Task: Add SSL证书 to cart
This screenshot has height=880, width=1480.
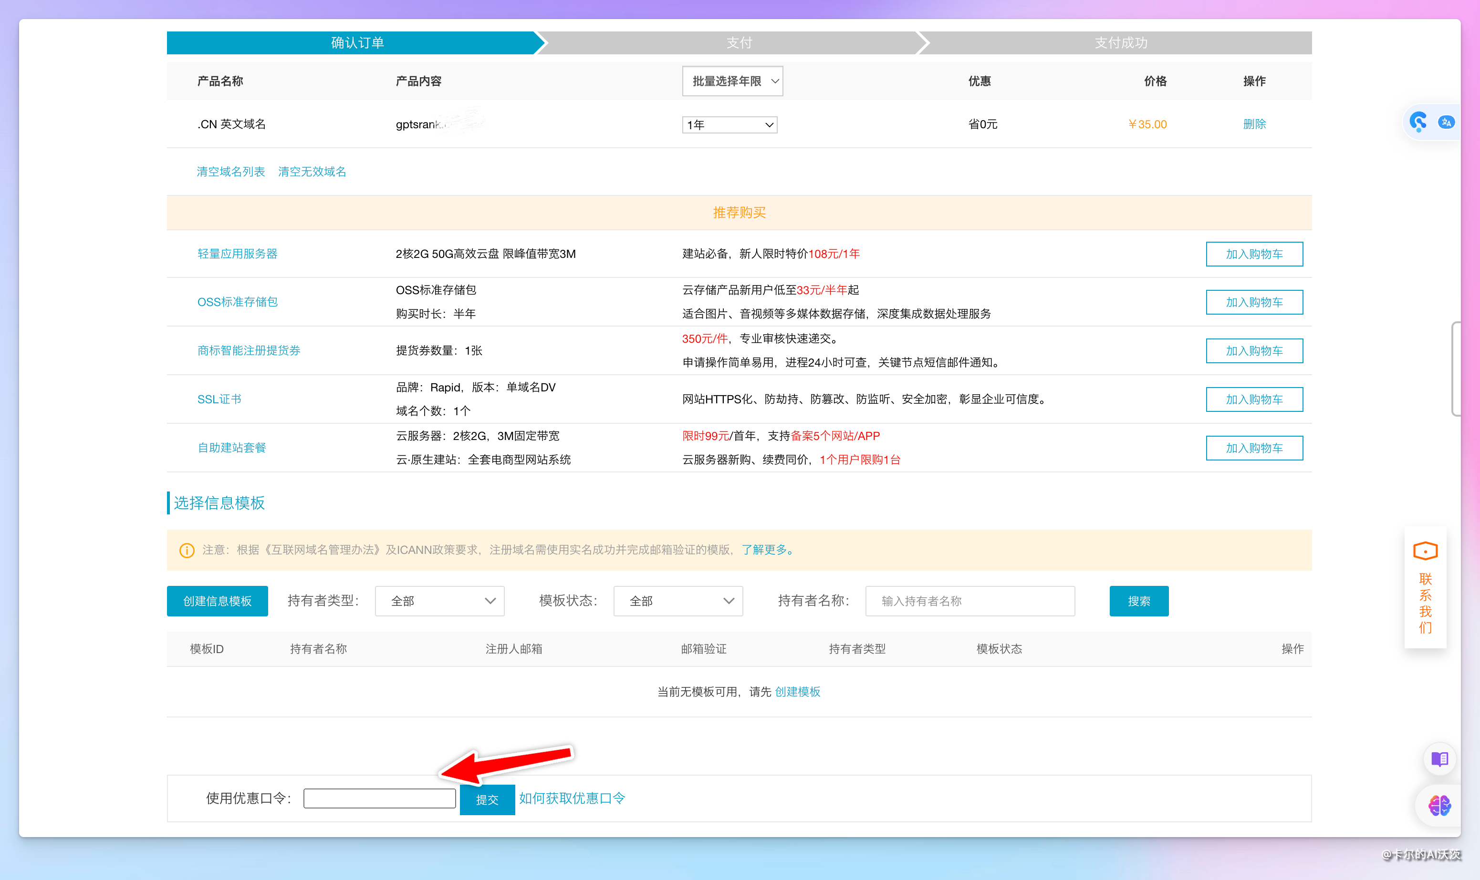Action: (x=1254, y=399)
